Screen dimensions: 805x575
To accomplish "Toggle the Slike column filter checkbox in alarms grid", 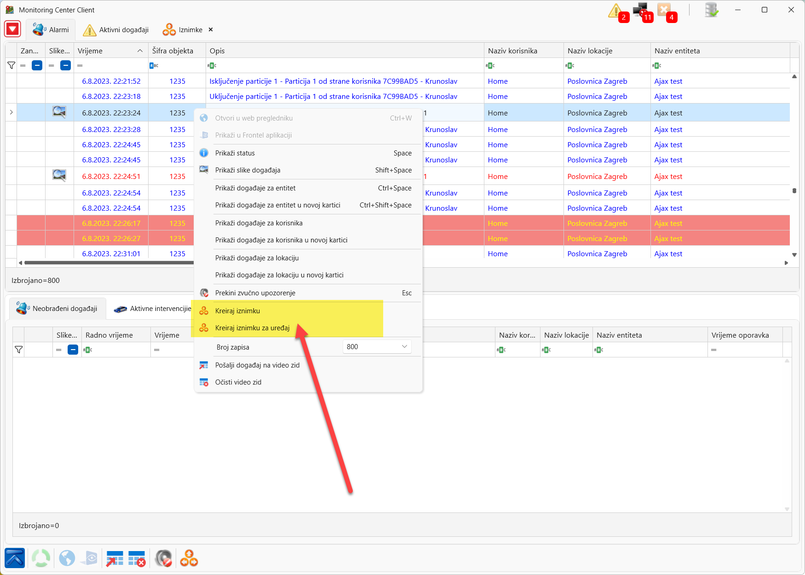I will tap(65, 66).
